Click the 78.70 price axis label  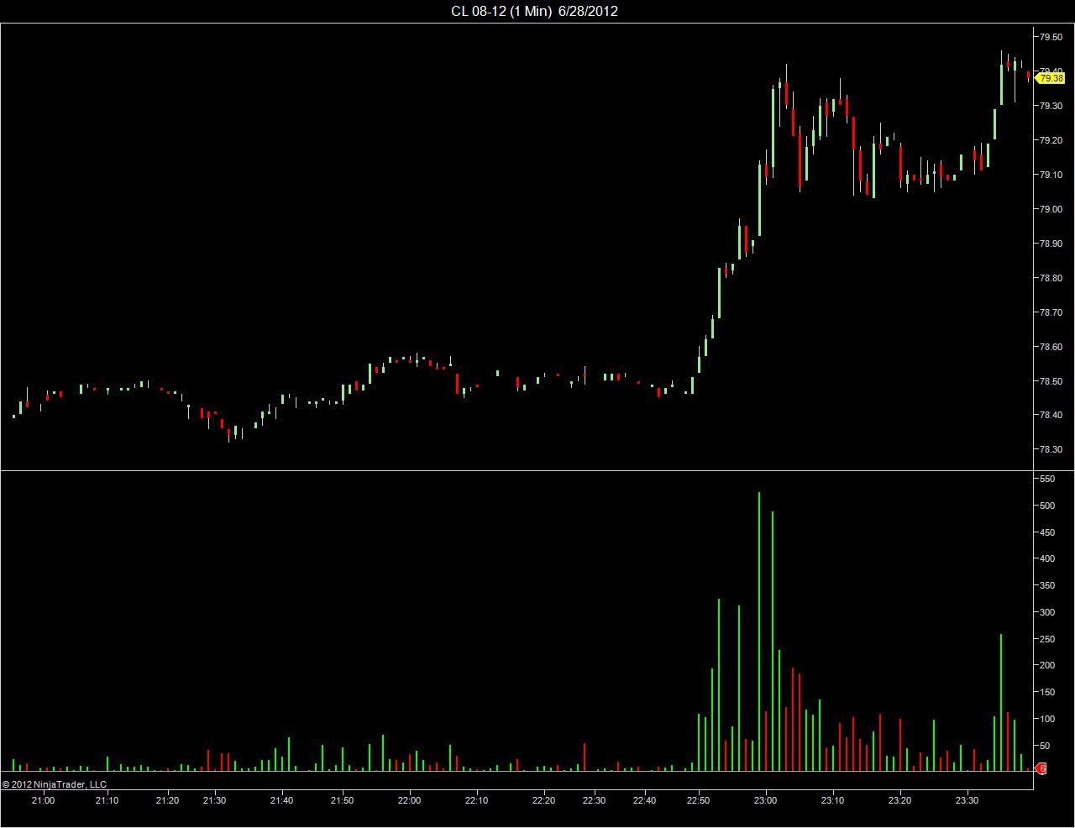[x=1051, y=312]
